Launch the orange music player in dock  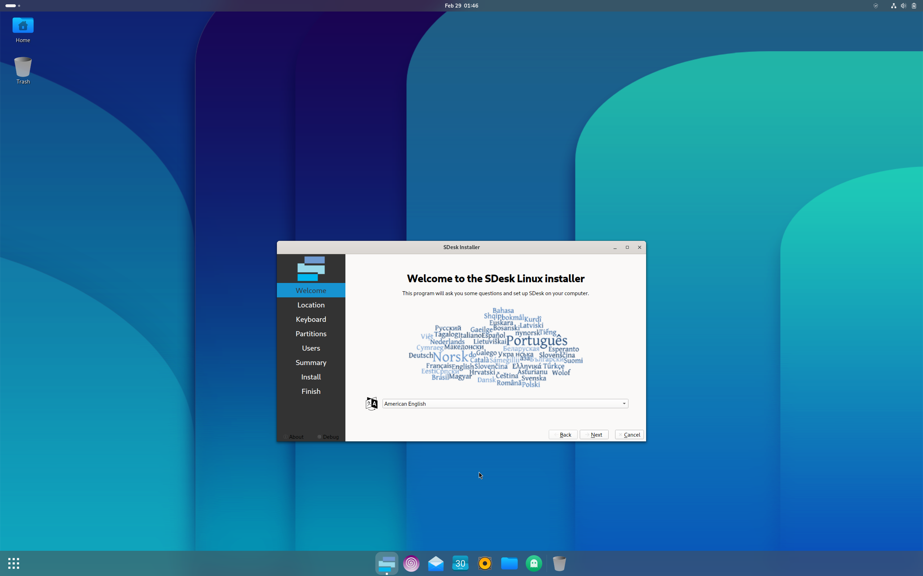485,563
